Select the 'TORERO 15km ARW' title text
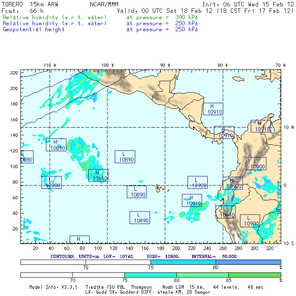 [30, 4]
